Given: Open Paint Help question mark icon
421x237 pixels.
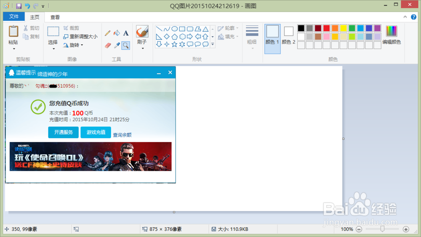Looking at the screenshot, I should point(414,17).
